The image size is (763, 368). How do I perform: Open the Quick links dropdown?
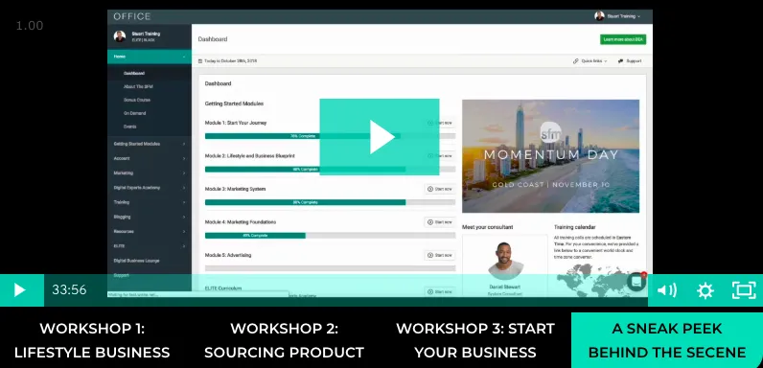coord(590,61)
